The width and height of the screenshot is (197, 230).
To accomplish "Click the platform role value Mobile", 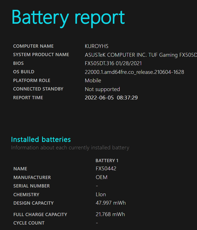I will click(x=93, y=81).
